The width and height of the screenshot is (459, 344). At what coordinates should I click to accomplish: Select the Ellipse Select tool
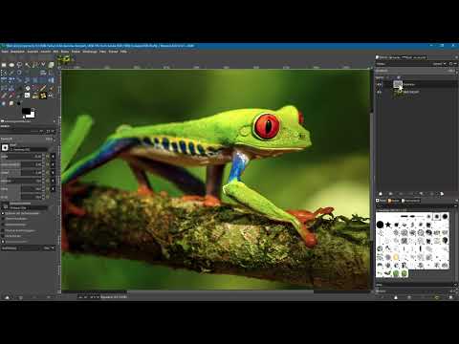(x=11, y=65)
